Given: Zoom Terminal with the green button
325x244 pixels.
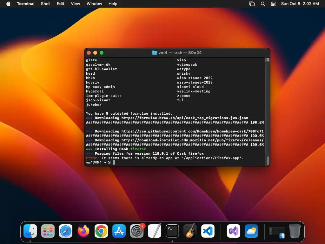Looking at the screenshot, I should point(102,53).
